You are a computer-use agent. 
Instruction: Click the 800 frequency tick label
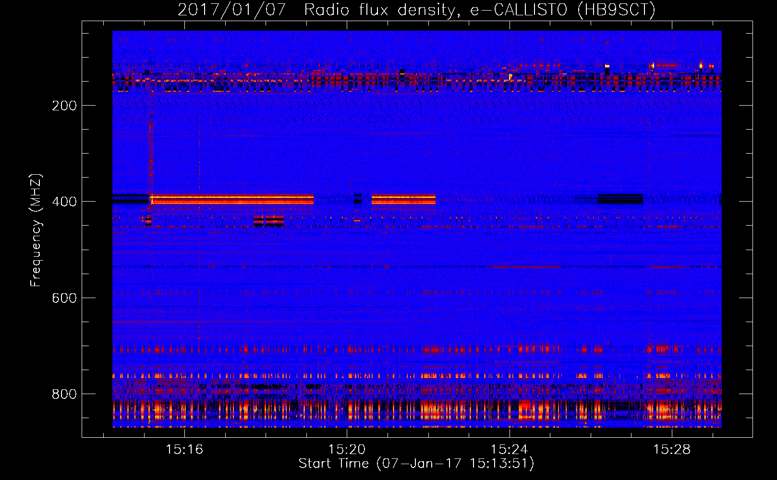click(x=64, y=394)
